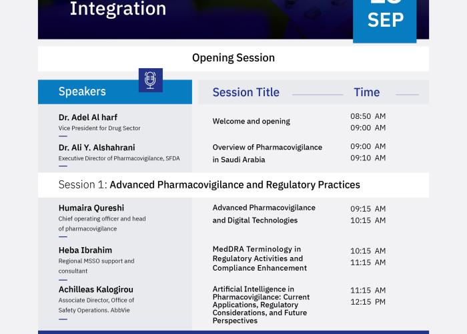Click the 12:15 PM end time
The height and width of the screenshot is (334, 467).
pyautogui.click(x=368, y=302)
